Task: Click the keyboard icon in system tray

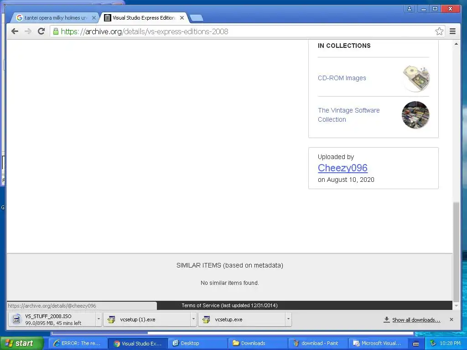Action: coord(416,344)
